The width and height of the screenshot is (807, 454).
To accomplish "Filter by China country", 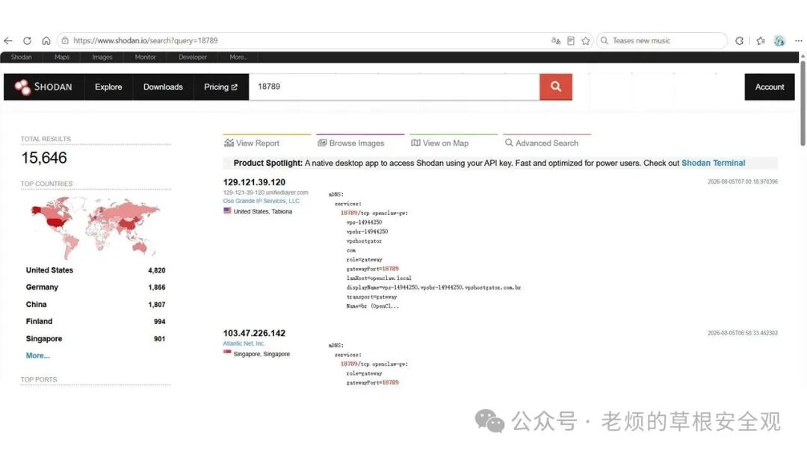I will tap(36, 305).
